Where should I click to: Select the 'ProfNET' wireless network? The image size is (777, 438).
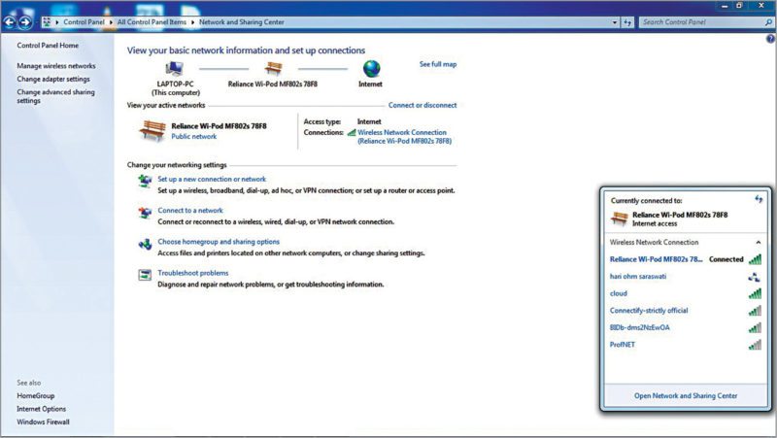click(x=625, y=344)
